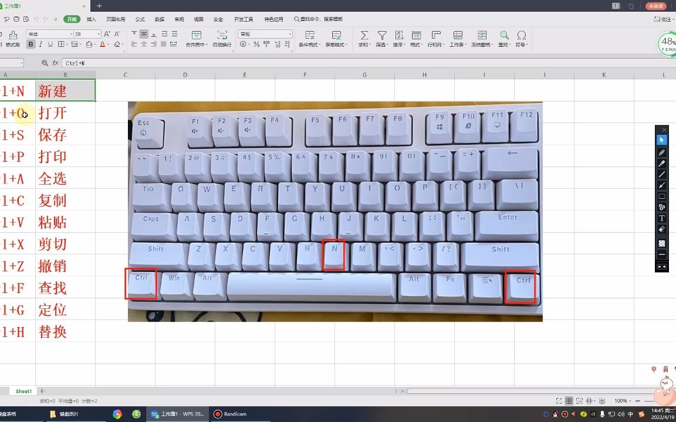The image size is (676, 422).
Task: Toggle italic formatting
Action: (x=40, y=43)
